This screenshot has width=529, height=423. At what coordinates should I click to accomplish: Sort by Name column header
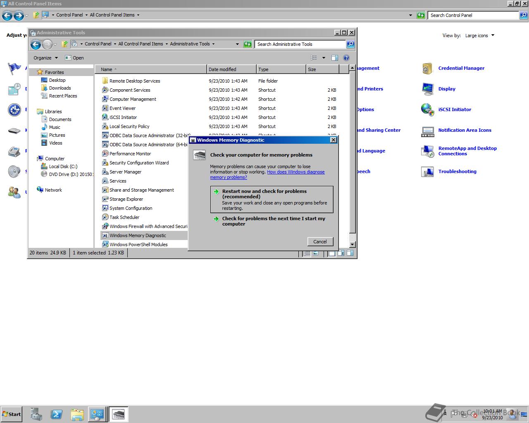point(150,69)
